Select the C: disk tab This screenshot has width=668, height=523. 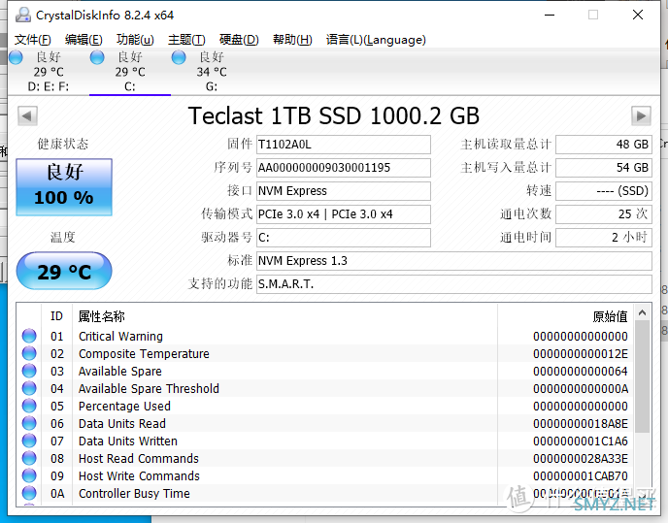(x=130, y=72)
